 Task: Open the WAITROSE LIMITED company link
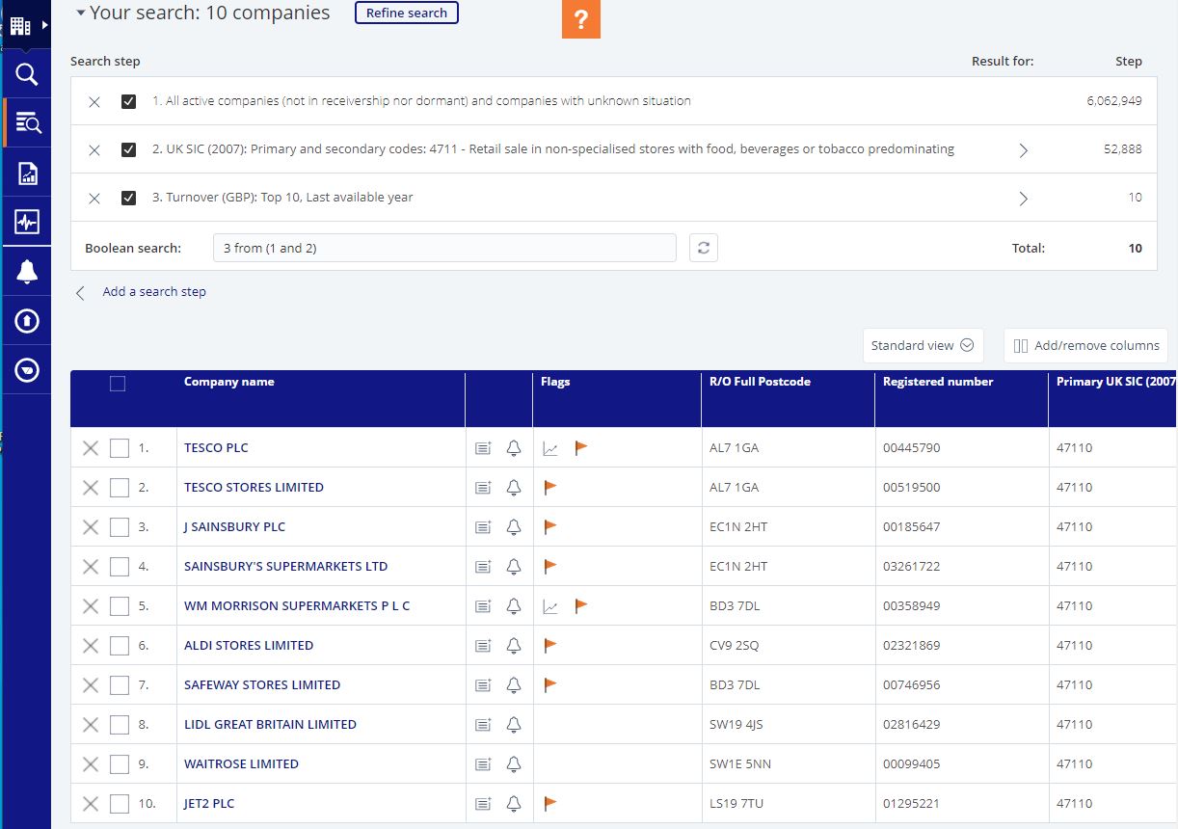241,764
